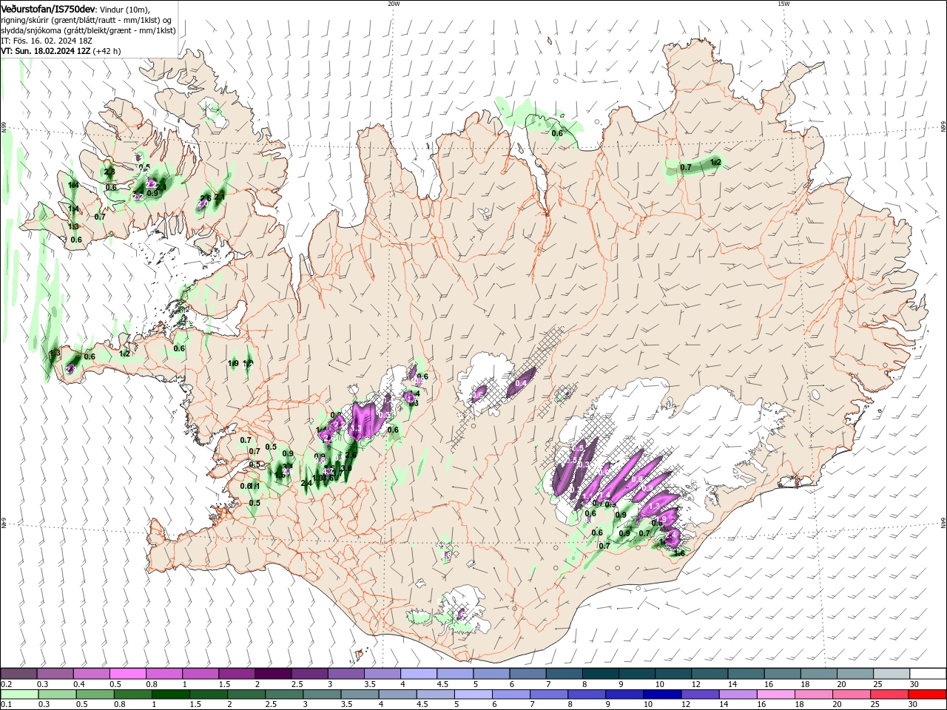Click the 0.6 value on the north coast patch

click(x=557, y=133)
